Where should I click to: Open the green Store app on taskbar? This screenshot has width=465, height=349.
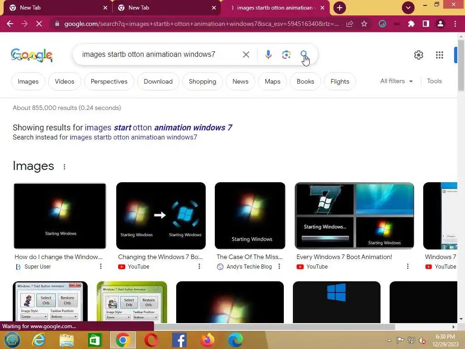click(x=94, y=340)
